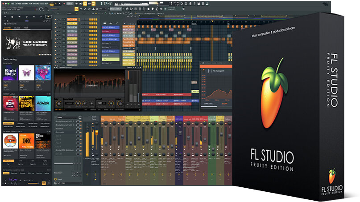Click the waveform audio icon atop picker panel

(111, 23)
